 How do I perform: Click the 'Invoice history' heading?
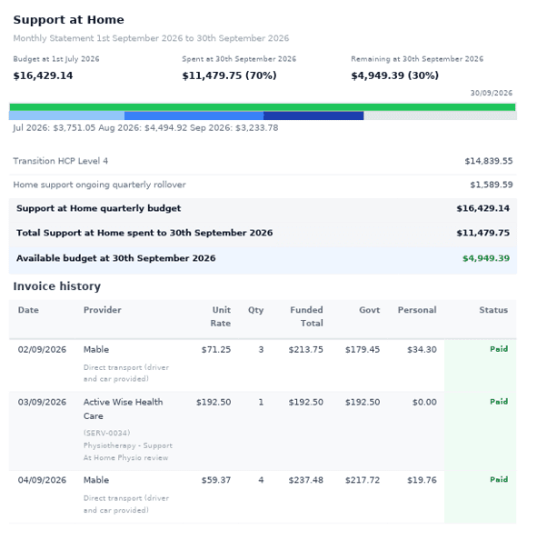[57, 286]
